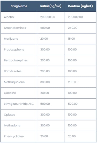Click the Propoxyphene row label
The height and width of the screenshot is (143, 97).
point(14,49)
